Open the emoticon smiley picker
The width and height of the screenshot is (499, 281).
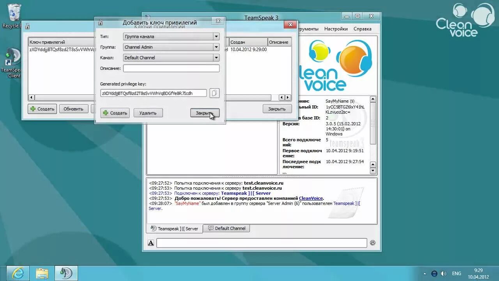point(373,243)
